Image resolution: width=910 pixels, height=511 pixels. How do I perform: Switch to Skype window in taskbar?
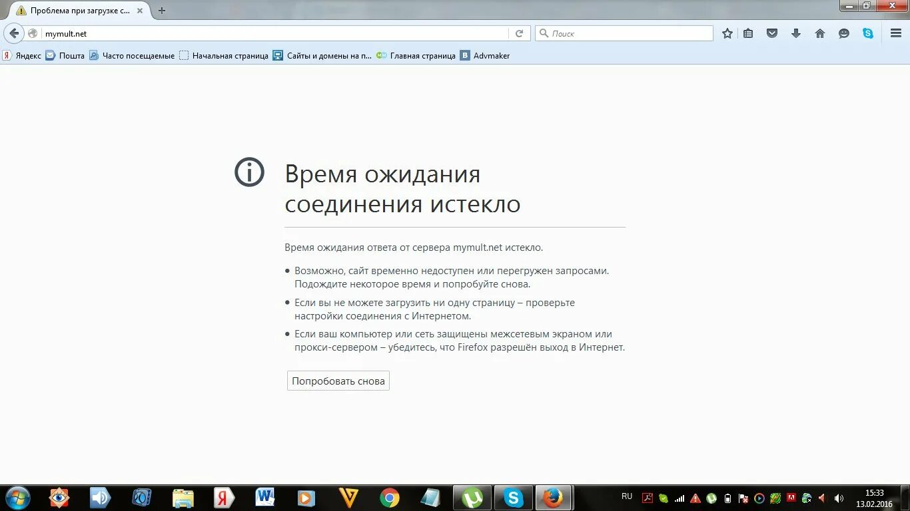click(514, 498)
